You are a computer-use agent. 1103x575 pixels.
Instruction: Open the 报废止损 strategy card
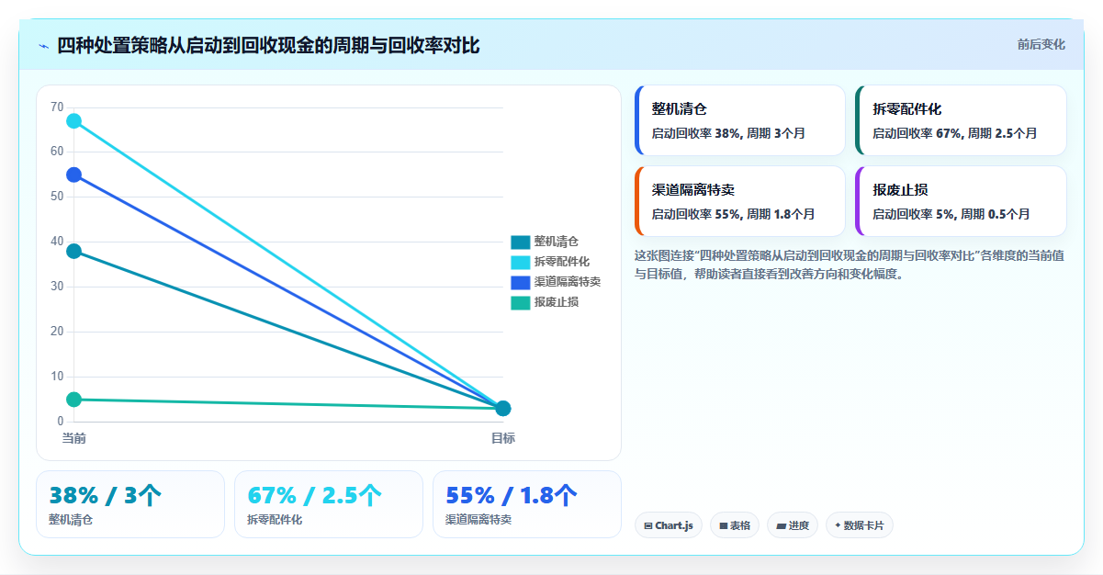click(961, 201)
